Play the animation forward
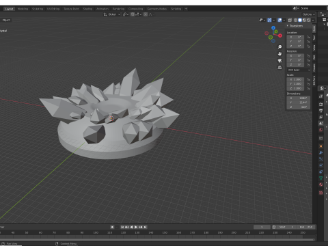This screenshot has height=246, width=328. point(136,227)
